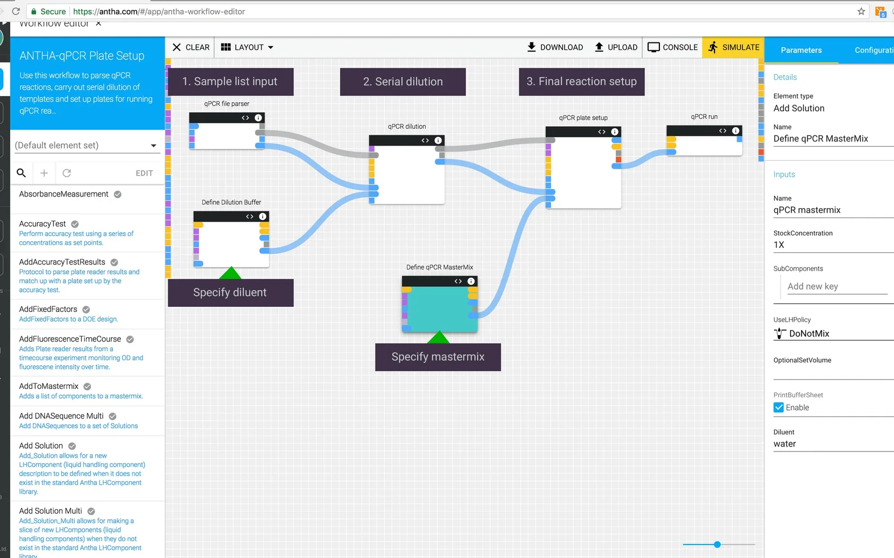This screenshot has height=558, width=894.
Task: Show info for qPCR file parser node
Action: point(258,118)
